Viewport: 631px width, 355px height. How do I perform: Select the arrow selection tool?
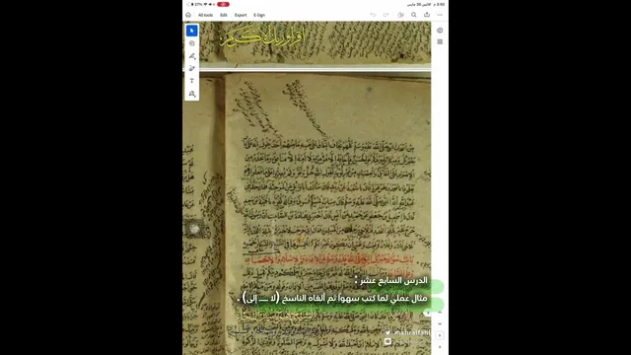192,31
